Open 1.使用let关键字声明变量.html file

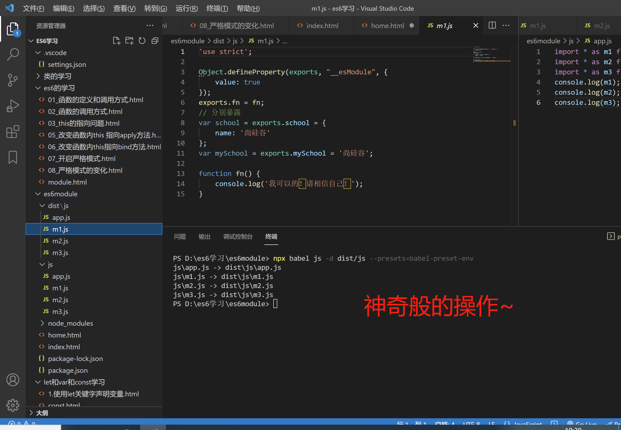click(x=94, y=394)
